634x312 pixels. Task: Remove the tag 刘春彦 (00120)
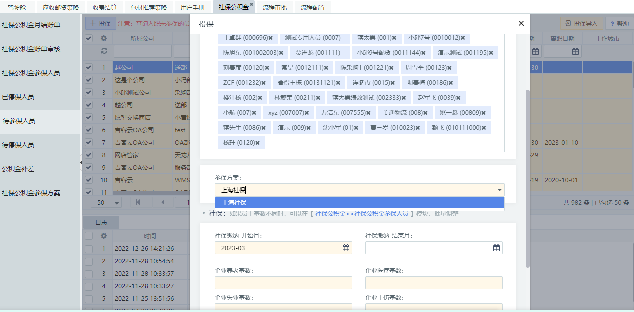click(x=267, y=68)
